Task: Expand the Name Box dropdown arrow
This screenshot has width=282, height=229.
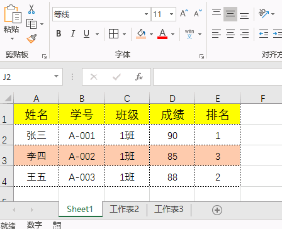Action: tap(56, 76)
